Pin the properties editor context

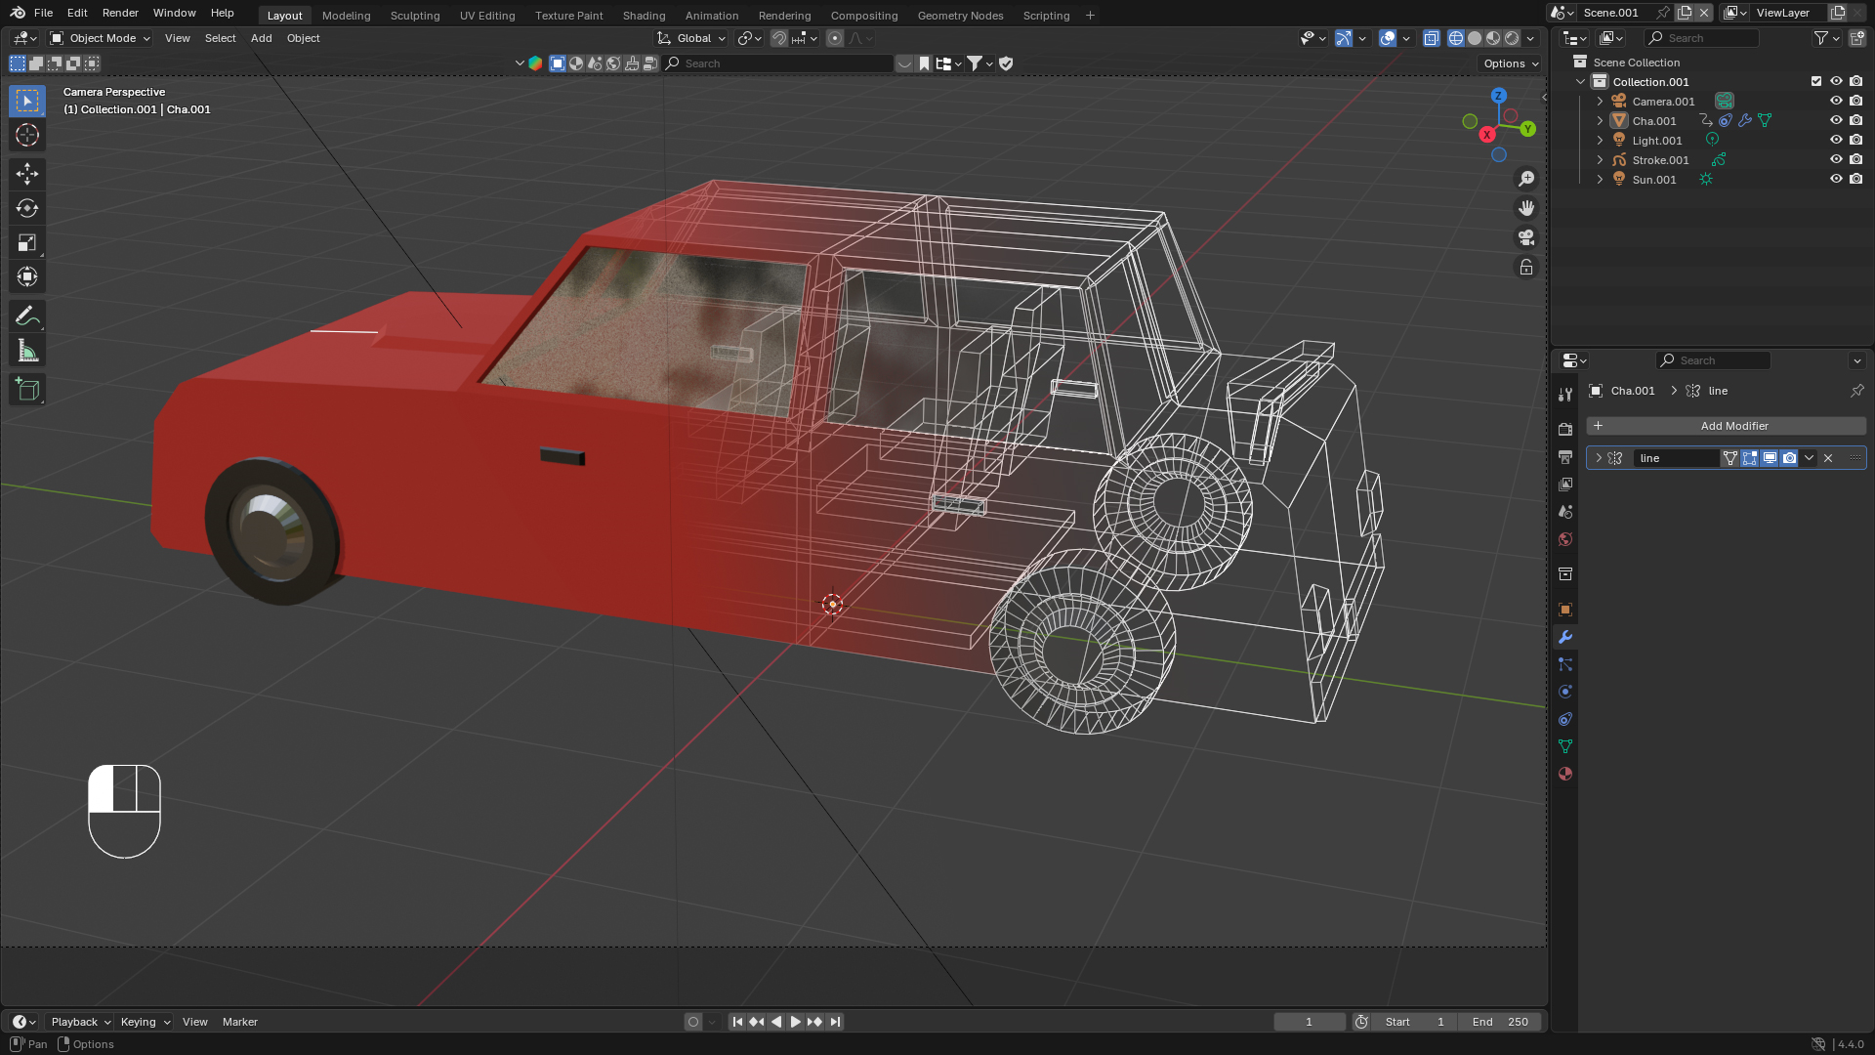tap(1856, 391)
